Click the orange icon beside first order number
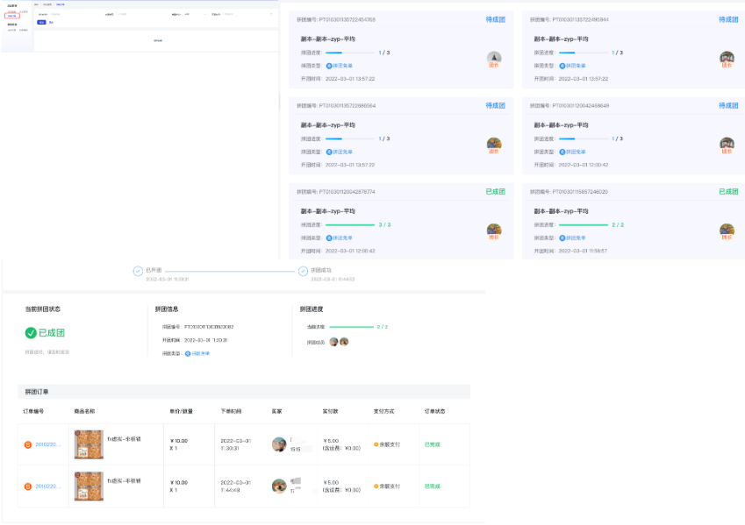Image resolution: width=745 pixels, height=525 pixels. click(27, 444)
